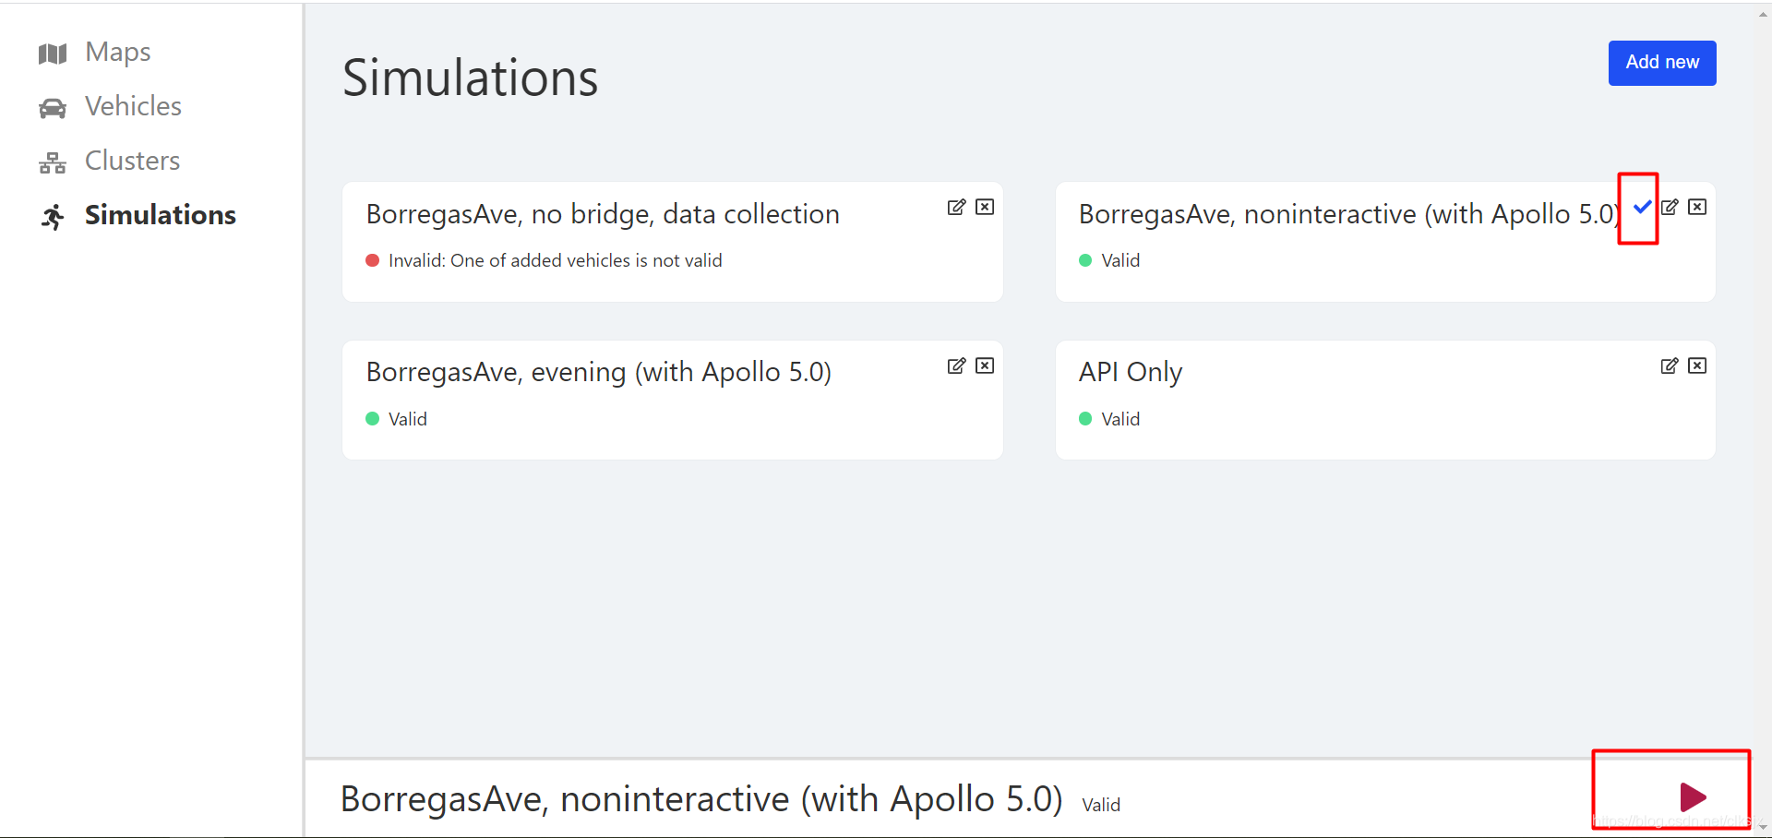Click the Valid status on the API Only card

(x=1120, y=420)
